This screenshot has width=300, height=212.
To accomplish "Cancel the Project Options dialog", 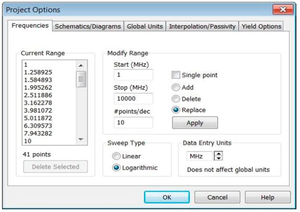I will (217, 197).
